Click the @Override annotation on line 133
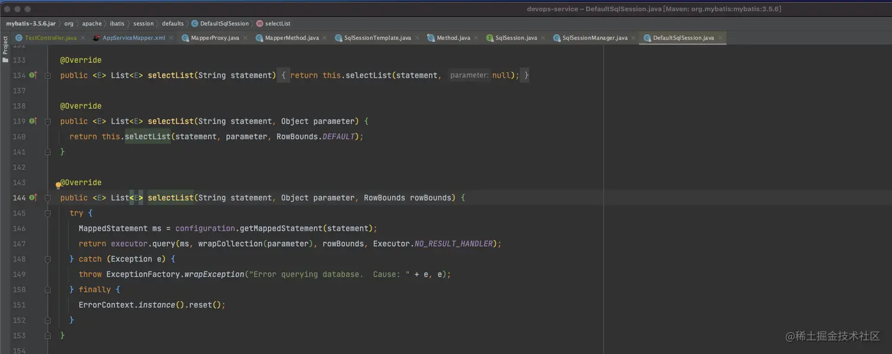Screen dimensions: 892x354 click(x=81, y=60)
